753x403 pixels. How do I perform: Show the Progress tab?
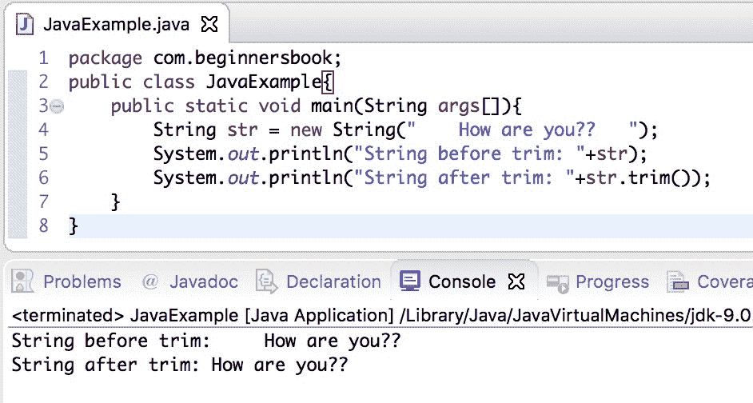coord(612,281)
